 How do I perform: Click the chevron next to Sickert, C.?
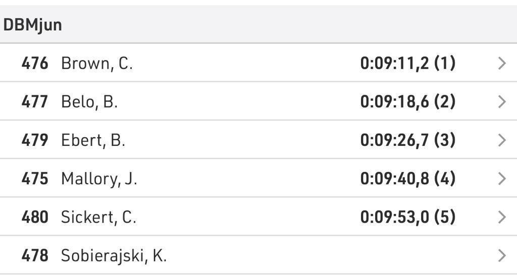[x=501, y=217]
